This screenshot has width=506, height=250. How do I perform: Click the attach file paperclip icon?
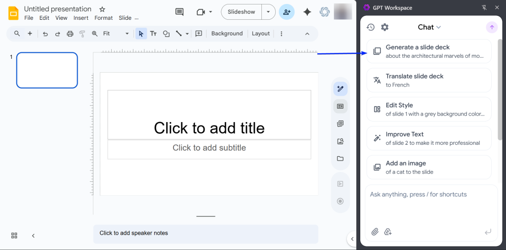click(375, 232)
